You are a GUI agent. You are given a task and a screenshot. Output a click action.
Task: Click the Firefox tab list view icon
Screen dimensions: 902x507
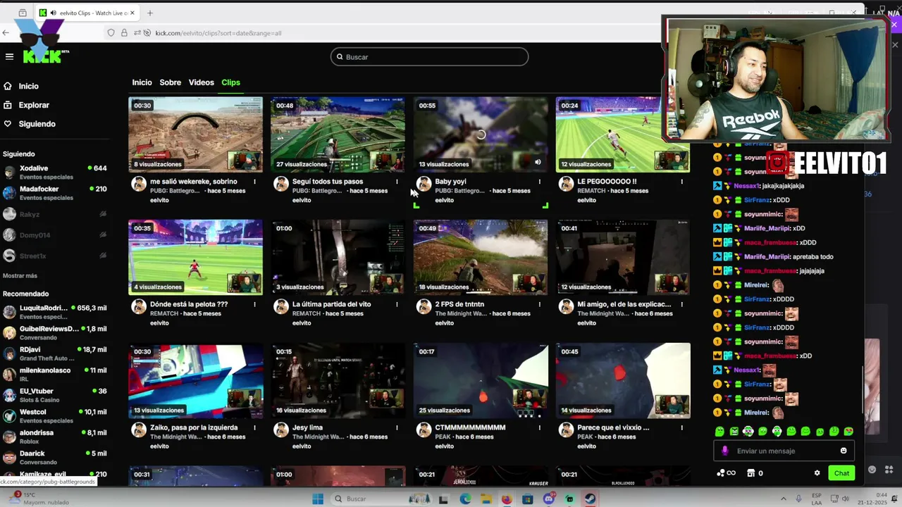click(23, 13)
